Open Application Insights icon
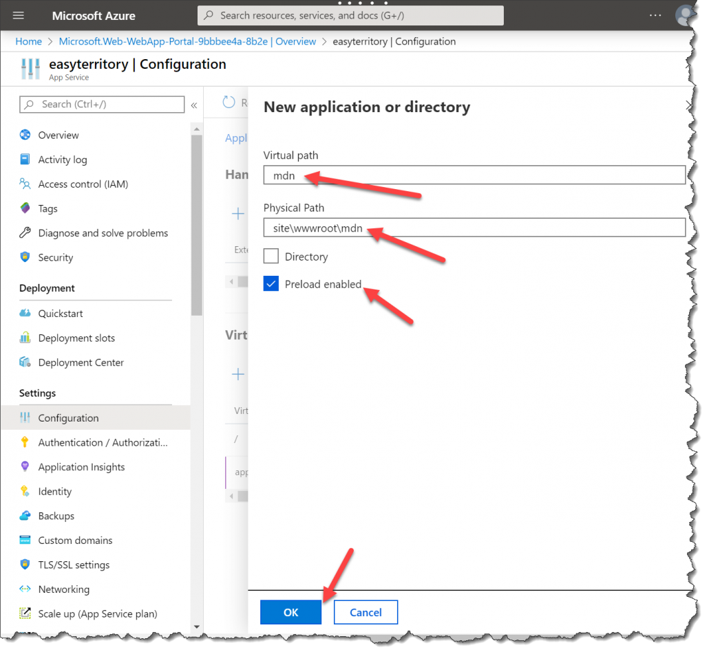709x654 pixels. coord(25,467)
